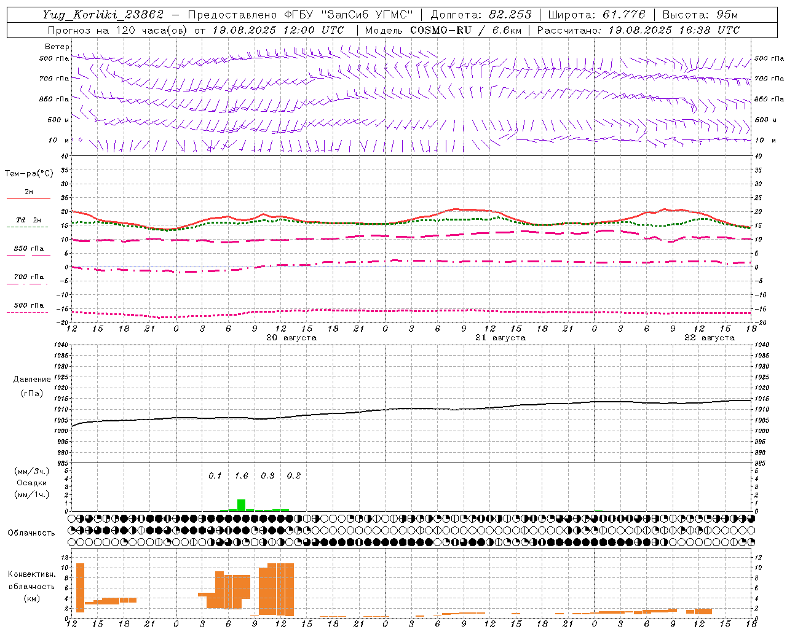Click the dashed line sample under Td 2м
The image size is (787, 629).
pos(27,227)
